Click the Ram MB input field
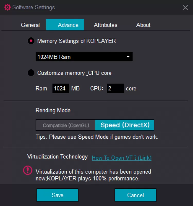The width and height of the screenshot is (193, 206). pos(61,88)
